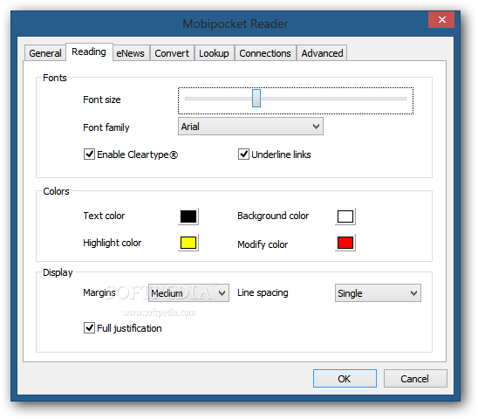Select the Reading tab
This screenshot has height=419, width=478.
click(89, 52)
